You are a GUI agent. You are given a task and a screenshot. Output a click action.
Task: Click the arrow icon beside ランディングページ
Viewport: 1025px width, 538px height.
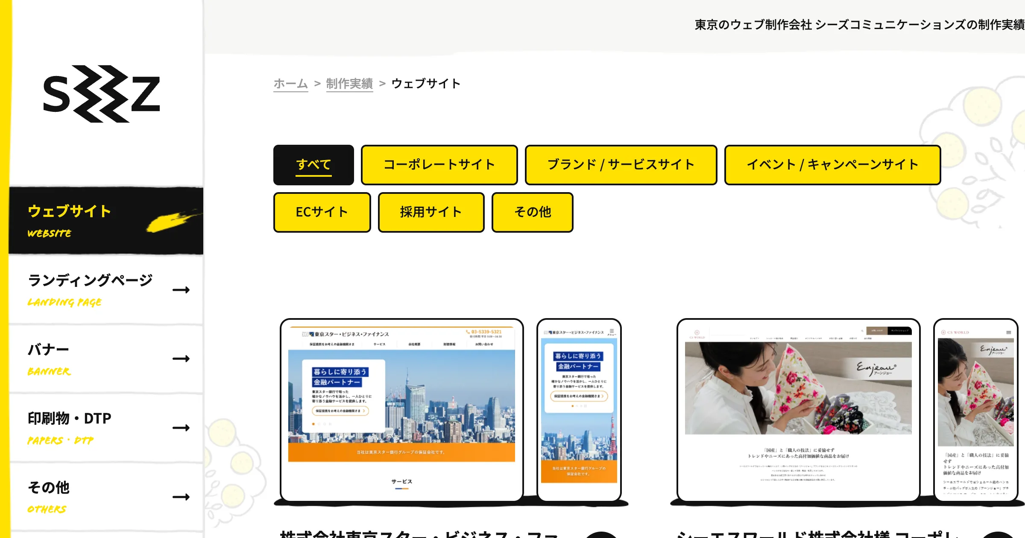pyautogui.click(x=181, y=290)
